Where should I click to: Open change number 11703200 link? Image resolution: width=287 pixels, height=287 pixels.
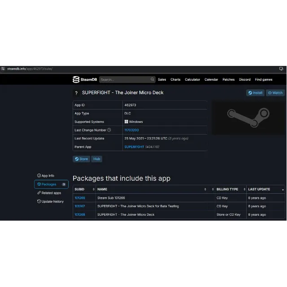(131, 130)
